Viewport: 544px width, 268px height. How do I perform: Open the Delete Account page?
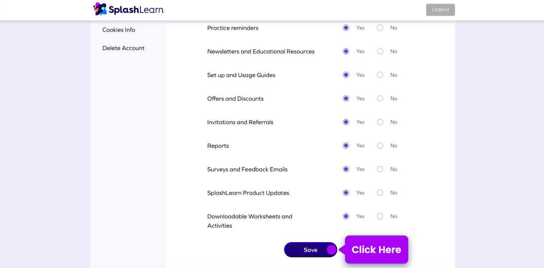(123, 48)
